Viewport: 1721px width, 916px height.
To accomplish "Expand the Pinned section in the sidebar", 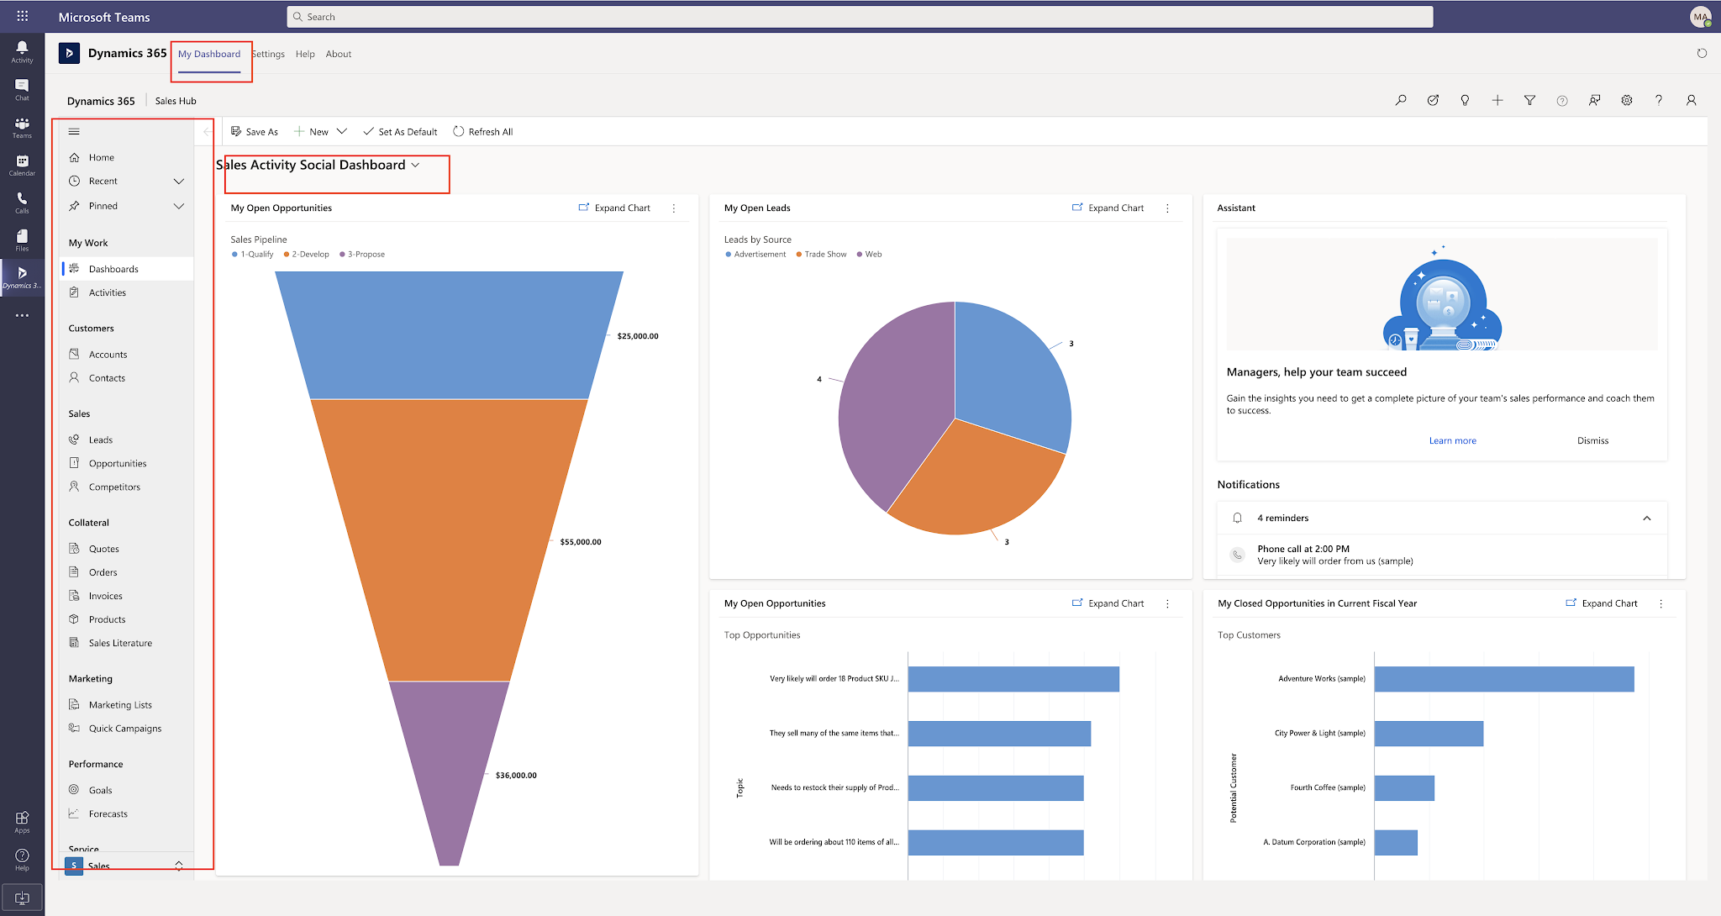I will 178,206.
